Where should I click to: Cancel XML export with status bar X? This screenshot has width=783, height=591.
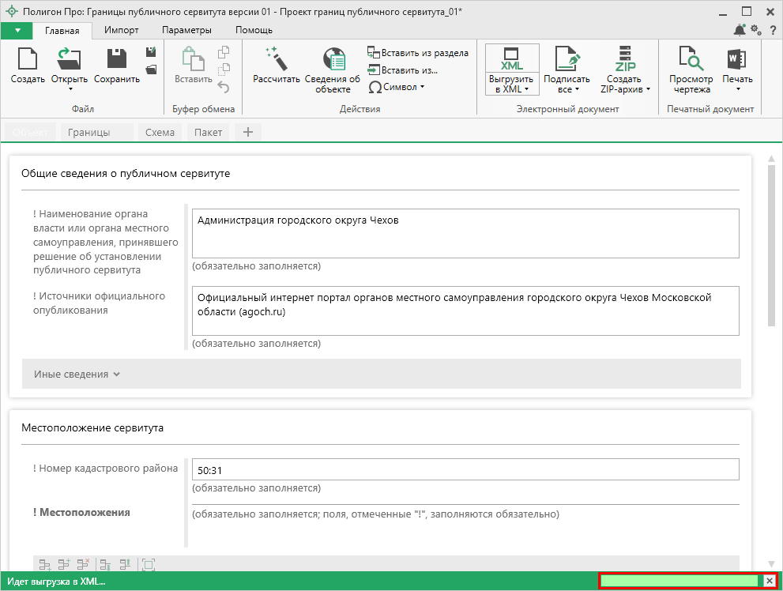[770, 581]
